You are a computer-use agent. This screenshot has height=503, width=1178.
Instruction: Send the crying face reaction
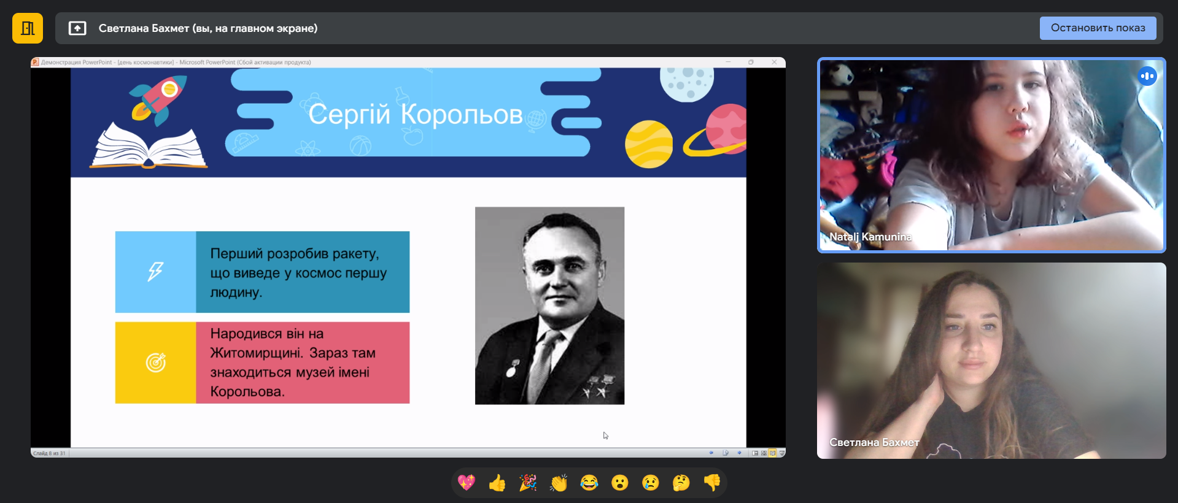pos(651,483)
